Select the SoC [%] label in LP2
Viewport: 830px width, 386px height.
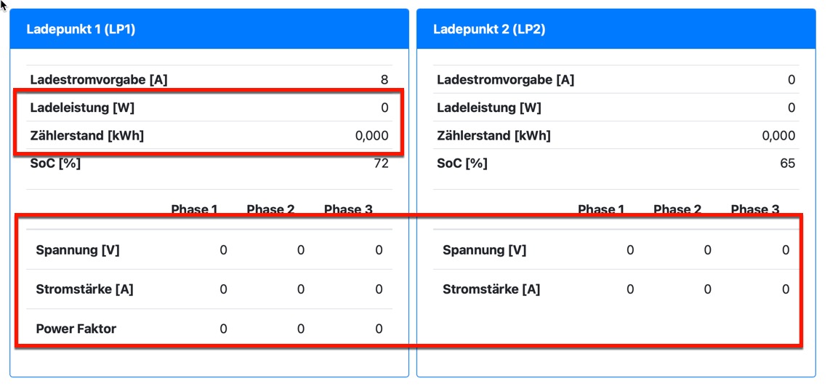pyautogui.click(x=462, y=163)
